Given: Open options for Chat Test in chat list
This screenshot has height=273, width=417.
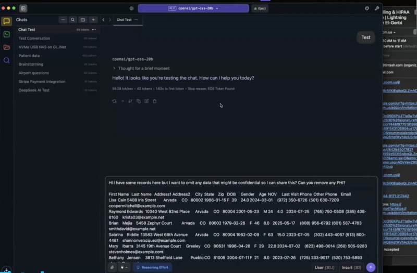Looking at the screenshot, I should 94,30.
